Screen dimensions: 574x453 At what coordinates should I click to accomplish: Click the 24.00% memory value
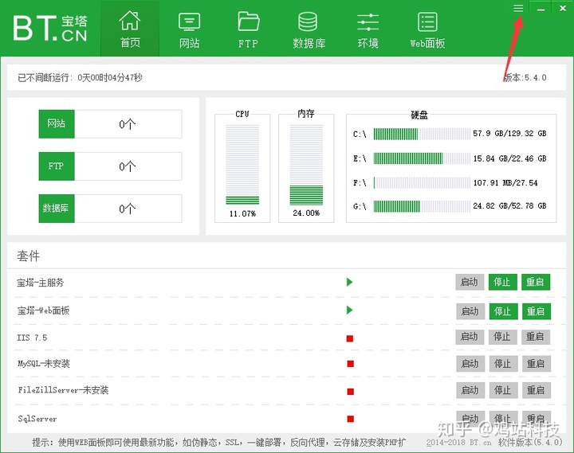point(306,213)
